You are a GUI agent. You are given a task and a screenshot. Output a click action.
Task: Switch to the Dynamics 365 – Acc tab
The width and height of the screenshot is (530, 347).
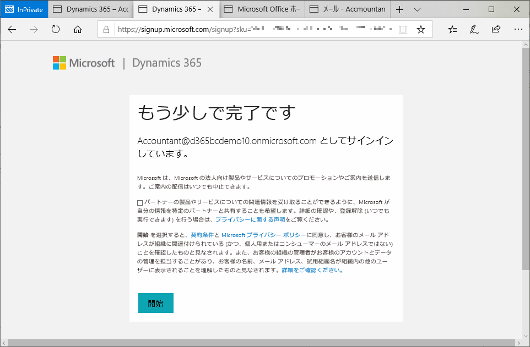coord(91,9)
